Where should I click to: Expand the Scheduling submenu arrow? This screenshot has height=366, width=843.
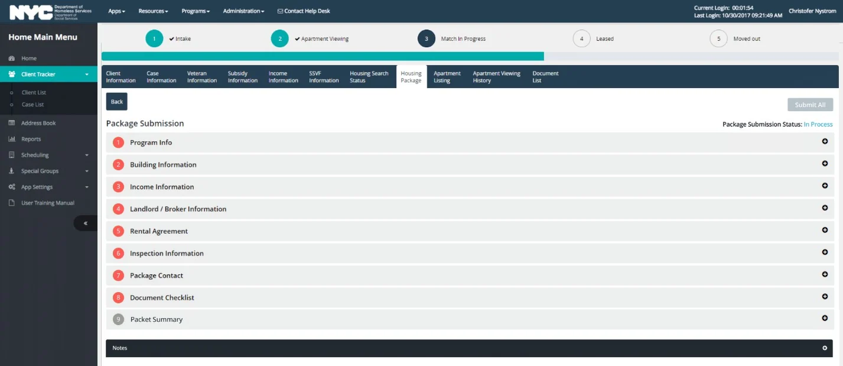click(x=87, y=156)
